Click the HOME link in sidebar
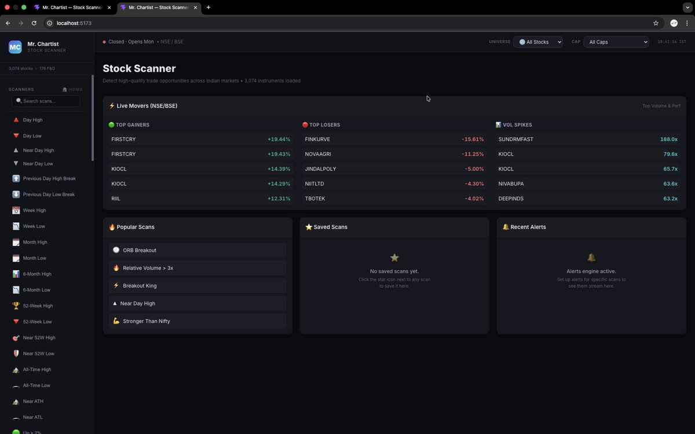Image resolution: width=695 pixels, height=434 pixels. coord(72,90)
